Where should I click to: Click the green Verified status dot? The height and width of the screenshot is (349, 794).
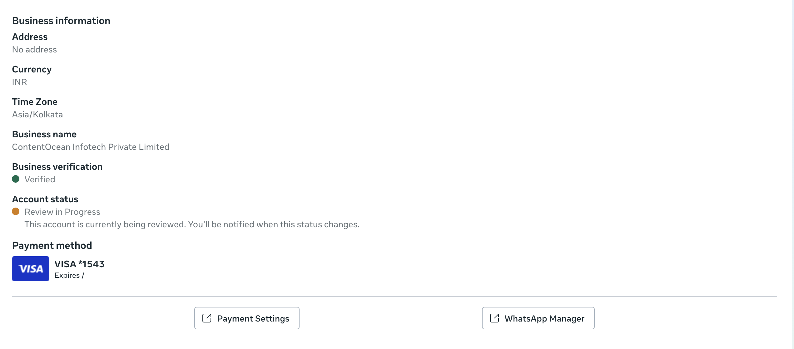pyautogui.click(x=16, y=179)
